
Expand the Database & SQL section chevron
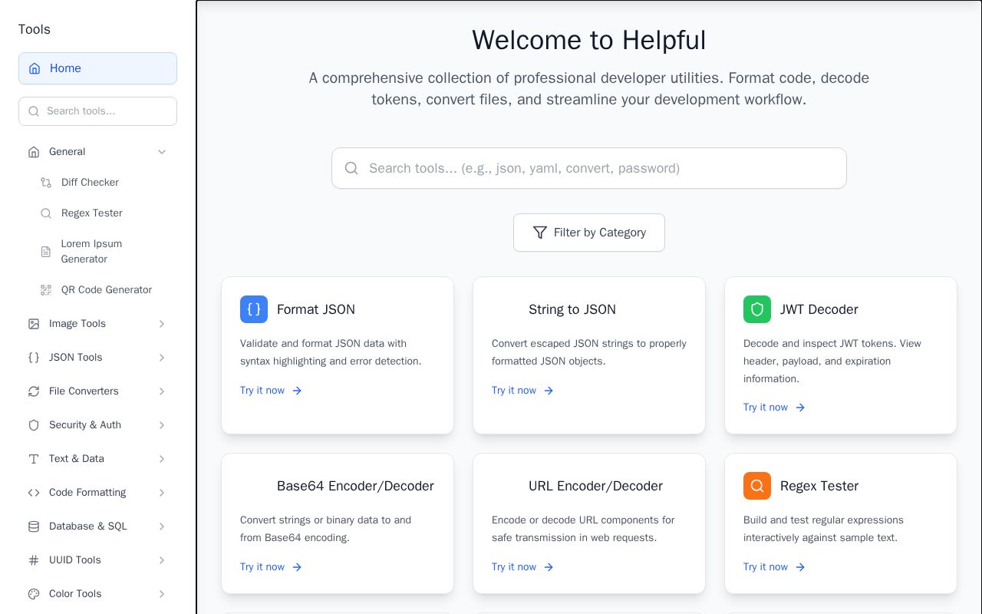tap(162, 527)
